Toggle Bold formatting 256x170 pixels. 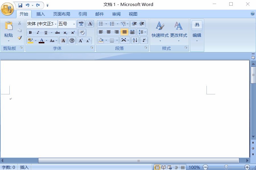pos(30,33)
